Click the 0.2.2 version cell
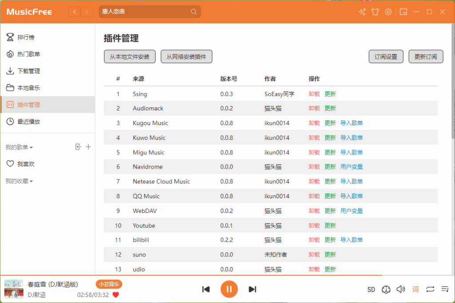The height and width of the screenshot is (303, 455). pyautogui.click(x=227, y=240)
